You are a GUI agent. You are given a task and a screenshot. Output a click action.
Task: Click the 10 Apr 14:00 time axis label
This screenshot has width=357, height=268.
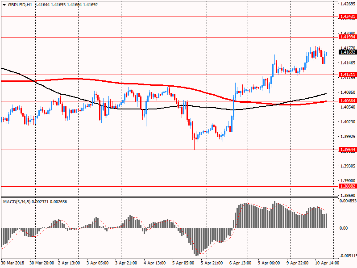(x=327, y=263)
